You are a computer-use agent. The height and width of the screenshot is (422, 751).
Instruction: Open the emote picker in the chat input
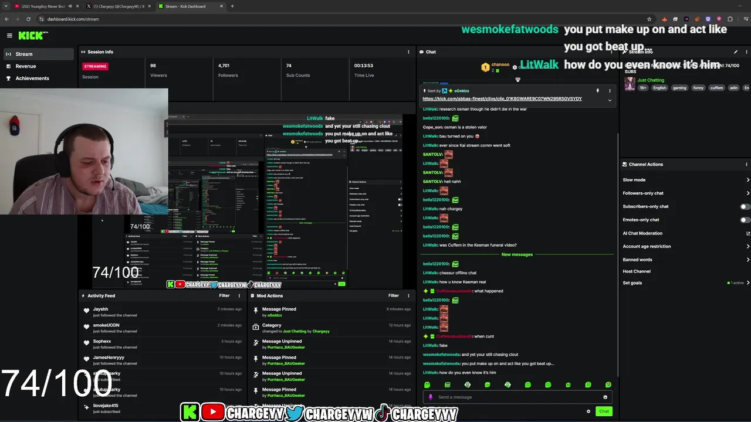point(605,397)
